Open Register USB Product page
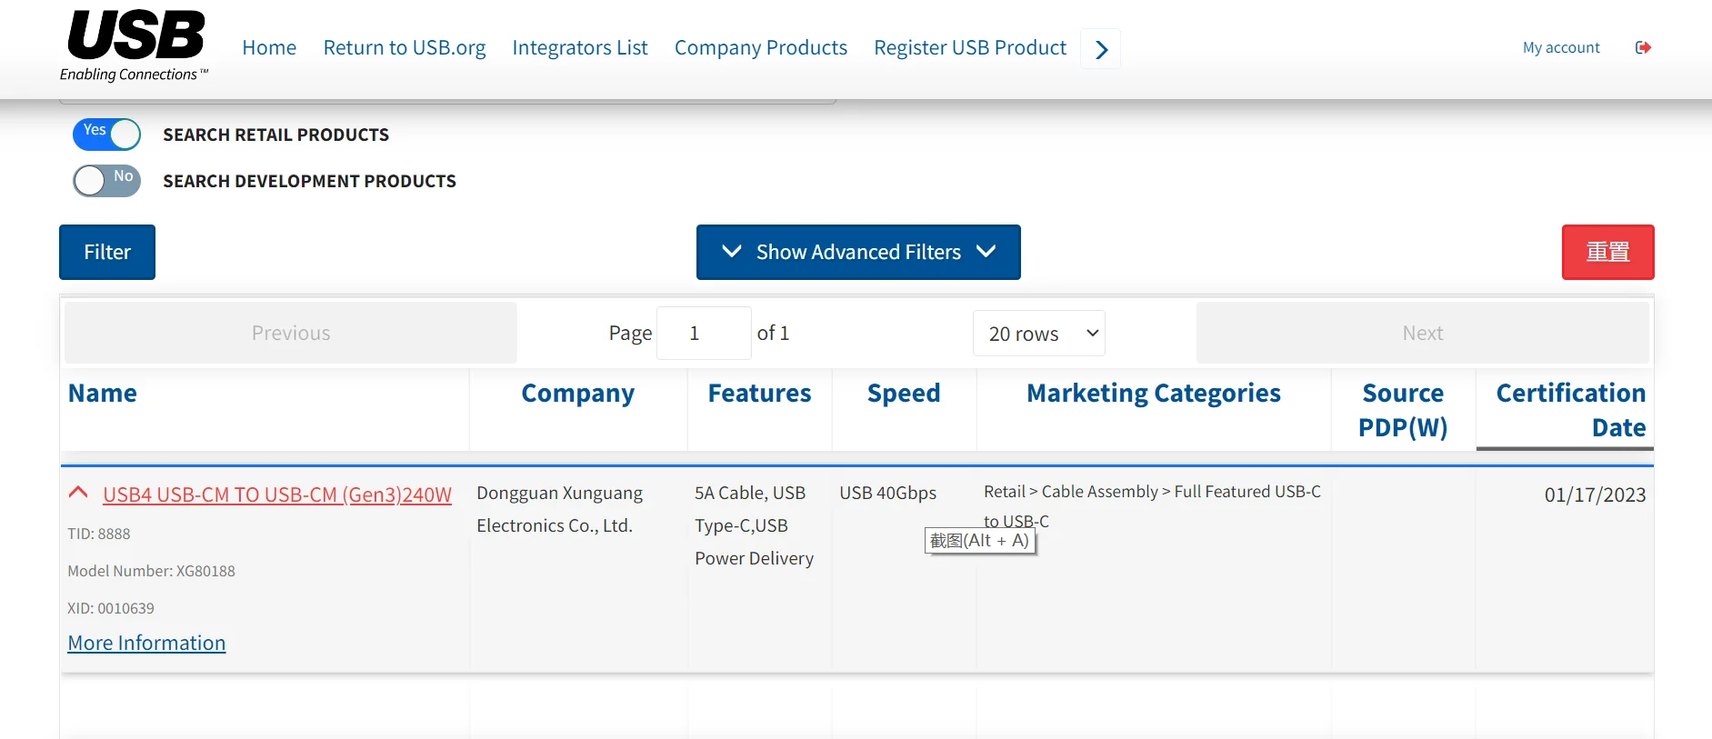Viewport: 1712px width, 739px height. (969, 47)
